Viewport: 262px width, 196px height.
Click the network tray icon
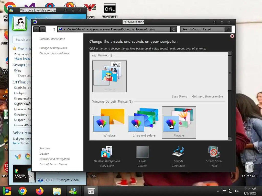231,191
